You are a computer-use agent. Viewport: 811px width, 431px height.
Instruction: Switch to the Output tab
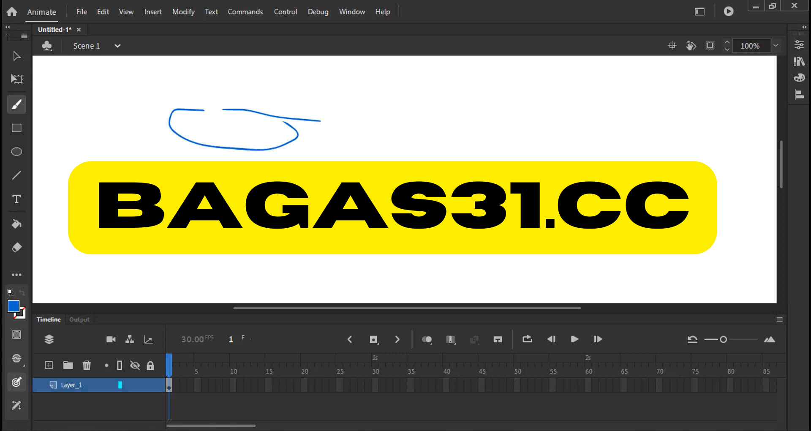tap(79, 319)
